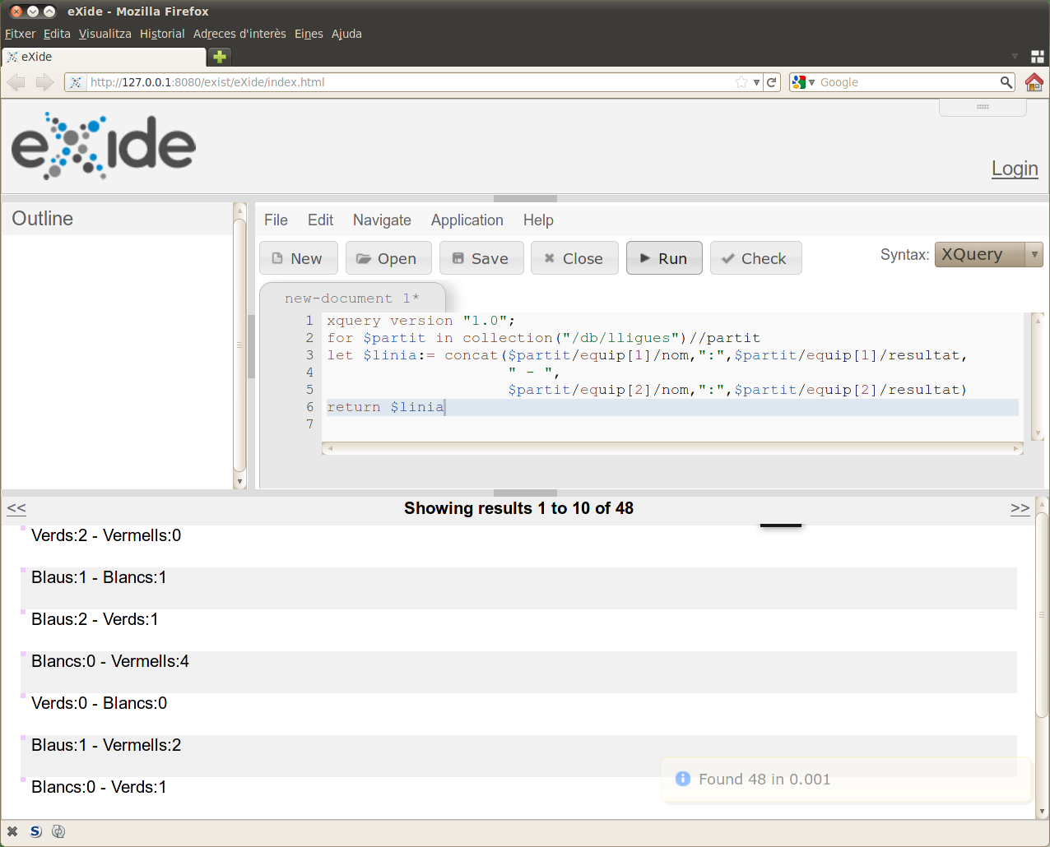Click the search magnifier icon

point(1006,82)
